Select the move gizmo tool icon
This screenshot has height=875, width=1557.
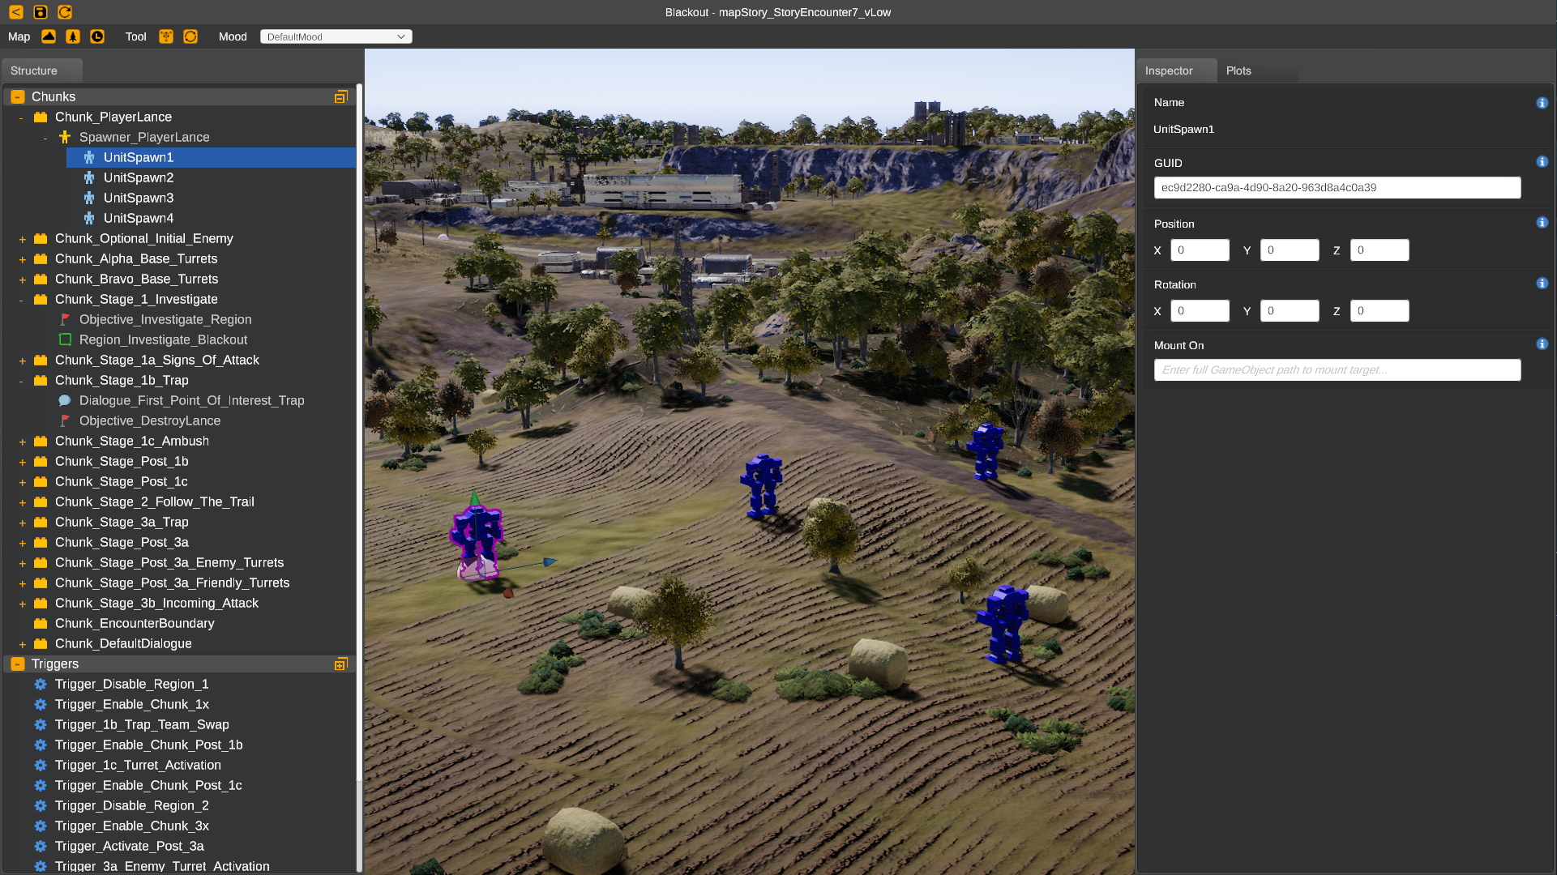coord(166,36)
